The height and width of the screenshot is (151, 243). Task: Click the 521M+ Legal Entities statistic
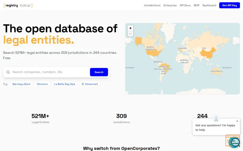click(40, 118)
